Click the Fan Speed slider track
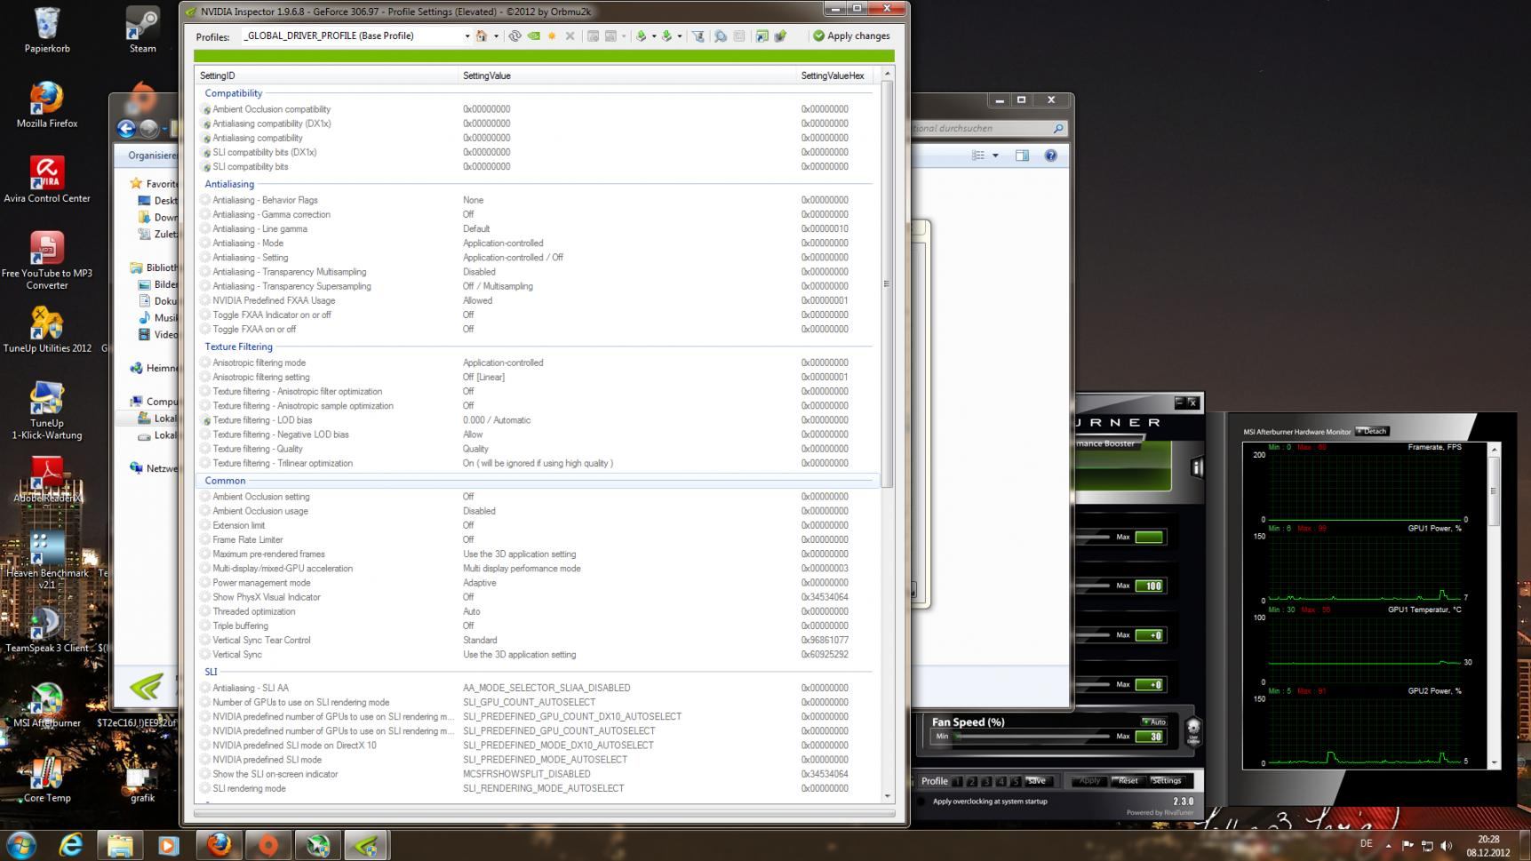Screen dimensions: 1531x861 click(x=1033, y=737)
